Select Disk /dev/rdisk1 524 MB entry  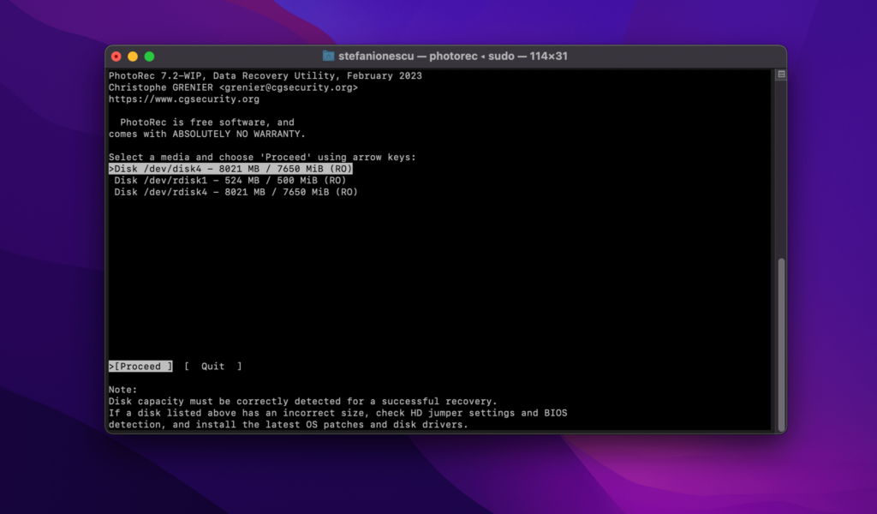[230, 181]
